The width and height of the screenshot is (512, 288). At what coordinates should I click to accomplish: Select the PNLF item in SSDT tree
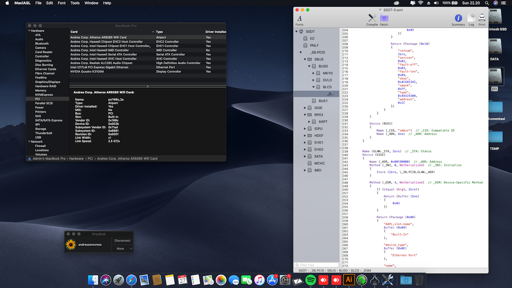pos(314,45)
